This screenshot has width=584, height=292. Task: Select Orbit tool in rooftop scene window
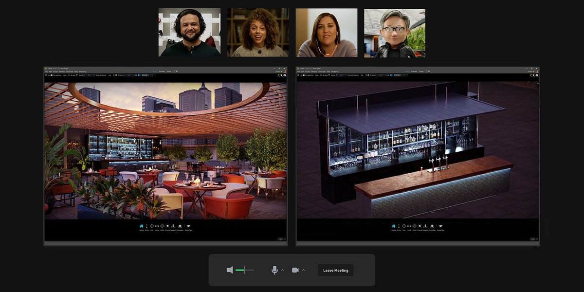(162, 227)
